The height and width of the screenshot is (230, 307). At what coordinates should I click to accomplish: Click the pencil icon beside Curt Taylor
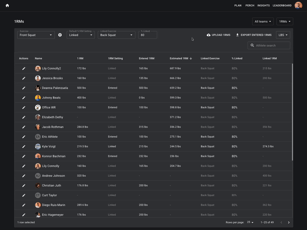coord(23,195)
